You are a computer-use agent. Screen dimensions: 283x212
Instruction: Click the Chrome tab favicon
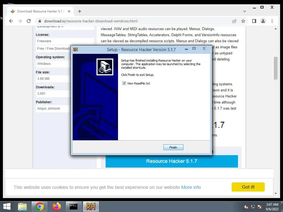click(x=13, y=11)
